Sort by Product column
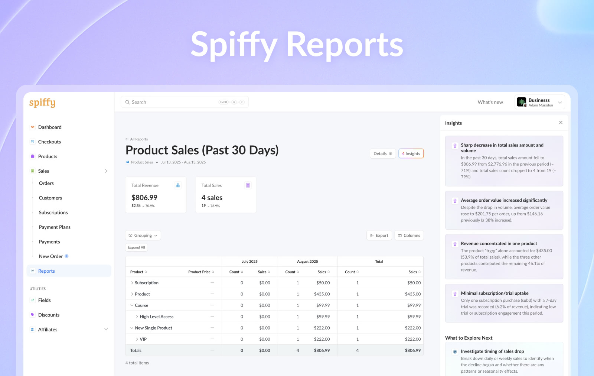Image resolution: width=594 pixels, height=376 pixels. coord(138,272)
